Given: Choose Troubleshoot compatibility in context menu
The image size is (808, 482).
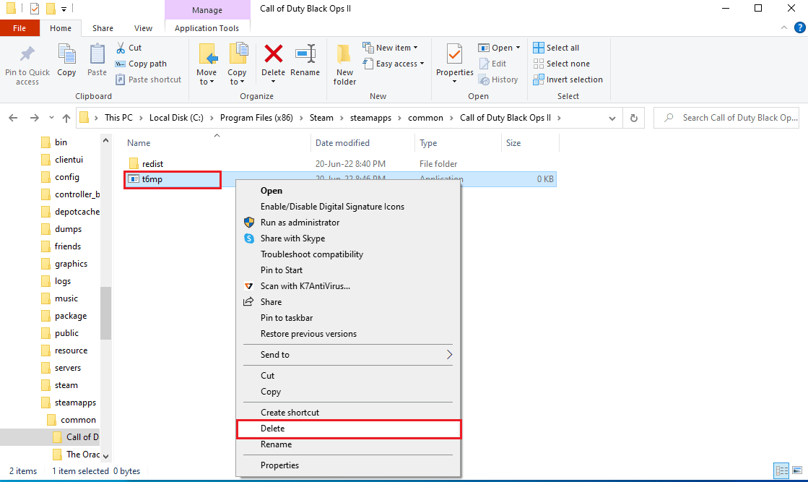Looking at the screenshot, I should (312, 254).
